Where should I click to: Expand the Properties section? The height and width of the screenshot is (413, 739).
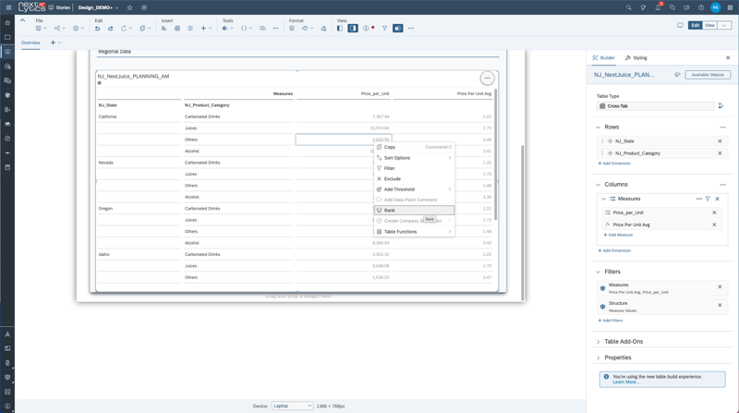598,358
